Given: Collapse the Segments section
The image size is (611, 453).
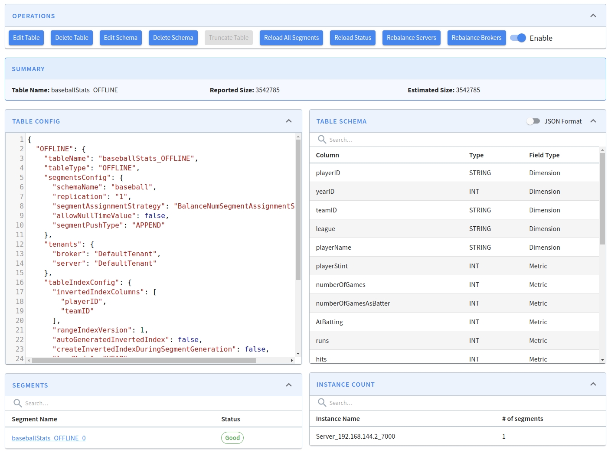Looking at the screenshot, I should 289,385.
